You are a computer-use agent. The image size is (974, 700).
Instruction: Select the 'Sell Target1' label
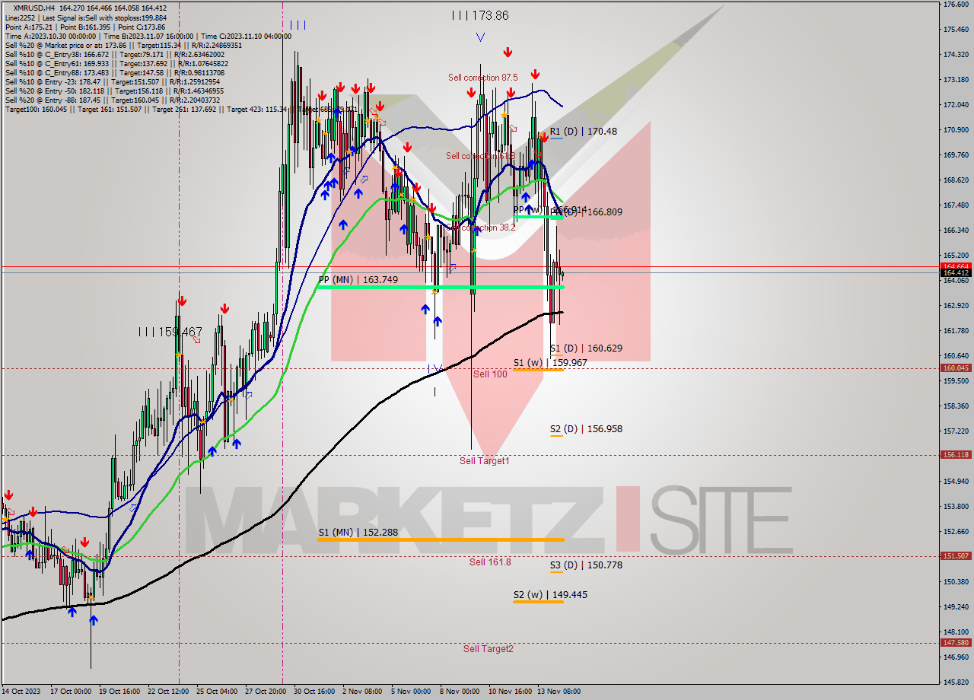485,460
